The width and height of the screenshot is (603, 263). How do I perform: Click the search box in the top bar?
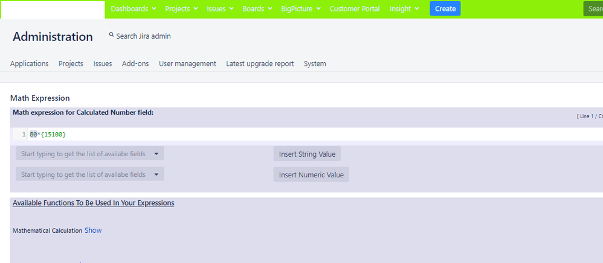[593, 9]
